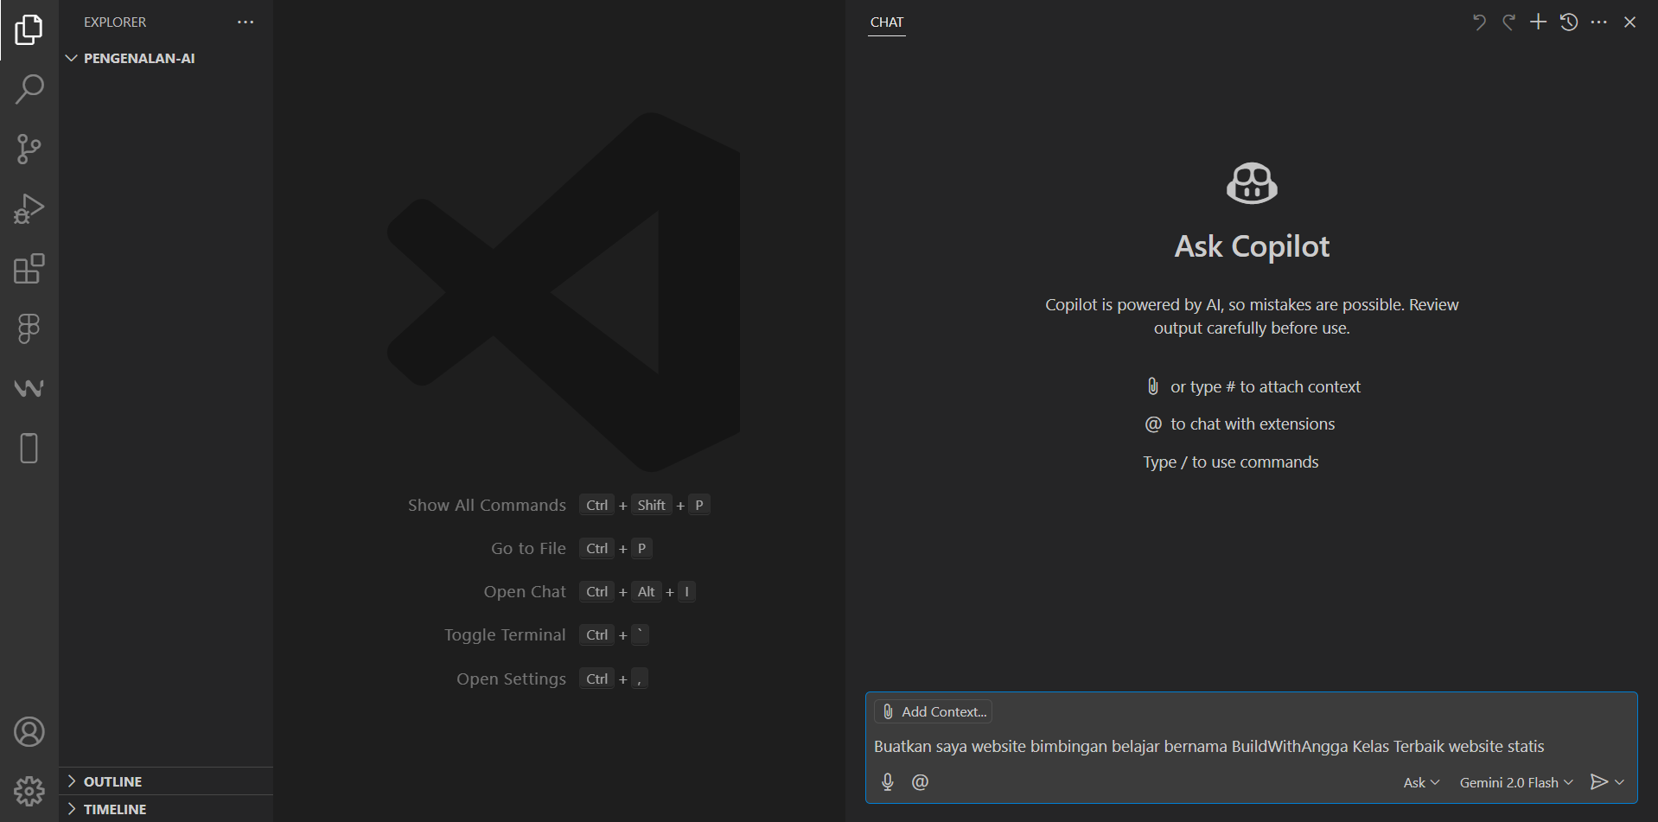Select the CHAT tab

tap(887, 22)
